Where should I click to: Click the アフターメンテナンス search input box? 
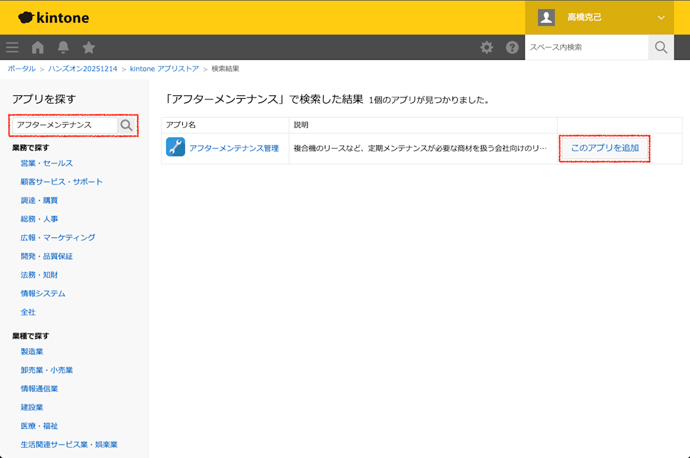(x=63, y=125)
